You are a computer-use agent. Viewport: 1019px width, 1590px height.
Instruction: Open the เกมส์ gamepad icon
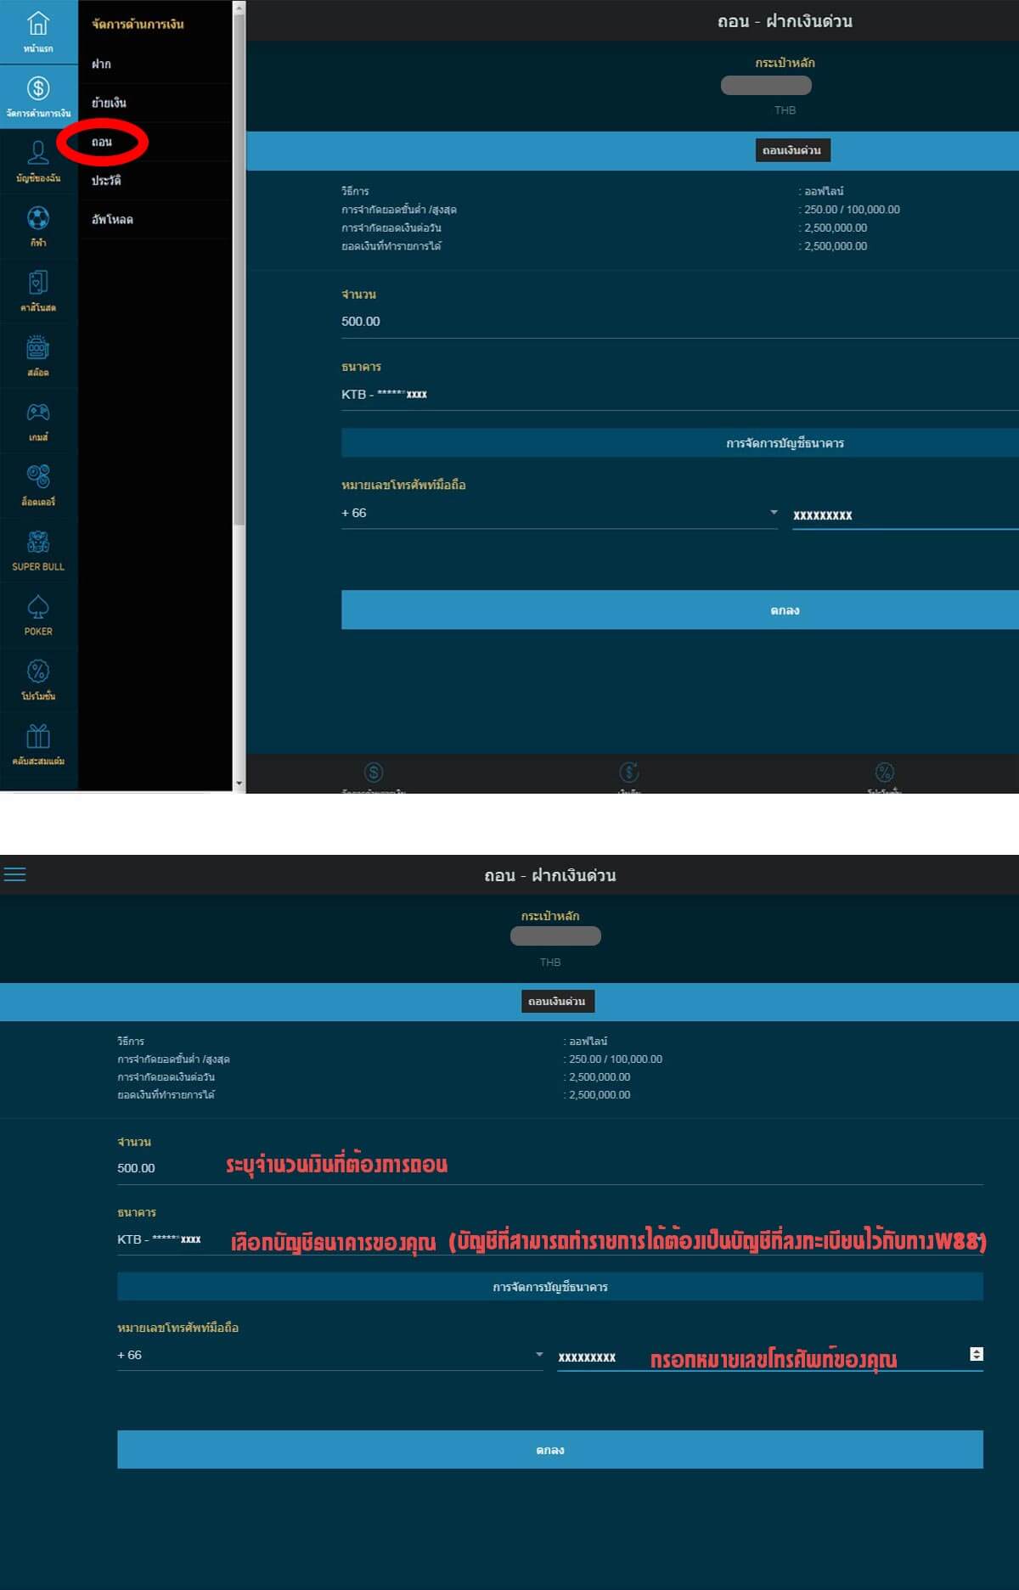coord(38,413)
